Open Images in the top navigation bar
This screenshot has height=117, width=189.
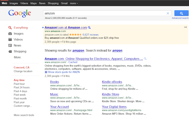pyautogui.click(x=14, y=3)
